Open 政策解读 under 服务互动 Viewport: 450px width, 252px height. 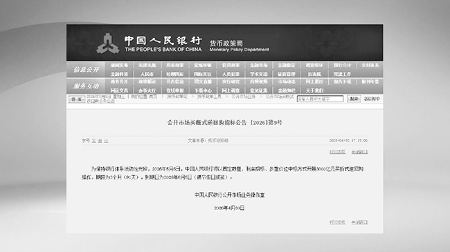[147, 81]
